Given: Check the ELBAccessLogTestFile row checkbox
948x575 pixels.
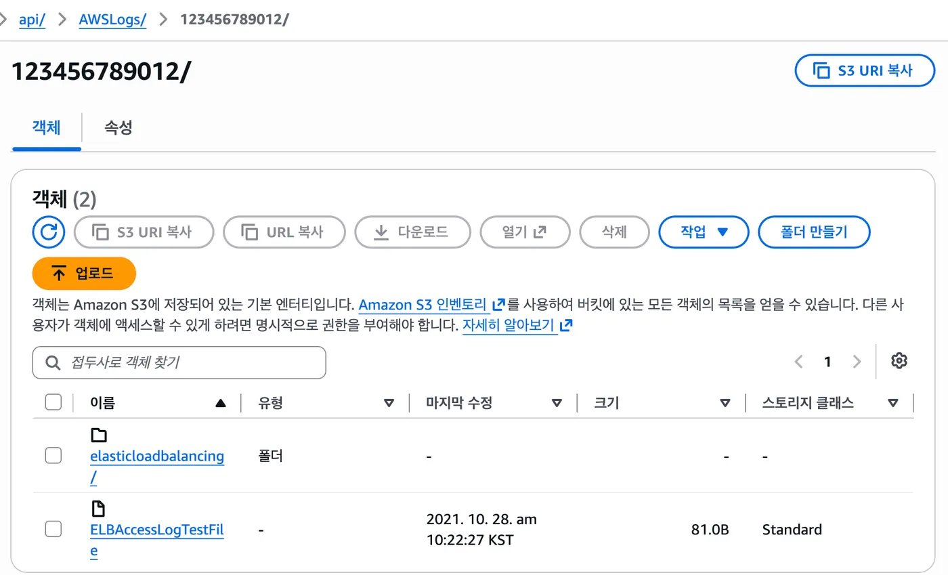Looking at the screenshot, I should (x=53, y=529).
